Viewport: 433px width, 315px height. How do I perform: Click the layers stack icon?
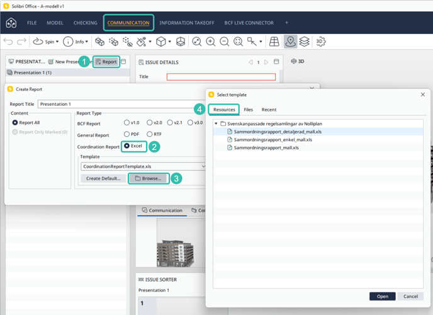305,42
